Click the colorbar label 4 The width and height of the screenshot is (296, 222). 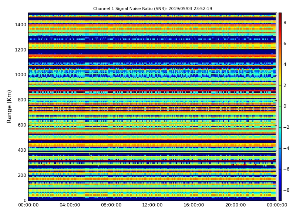285,64
